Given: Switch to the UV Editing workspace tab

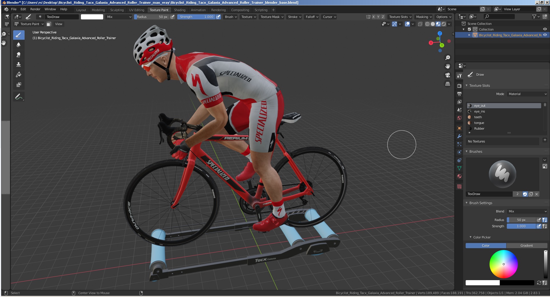Looking at the screenshot, I should pos(137,10).
